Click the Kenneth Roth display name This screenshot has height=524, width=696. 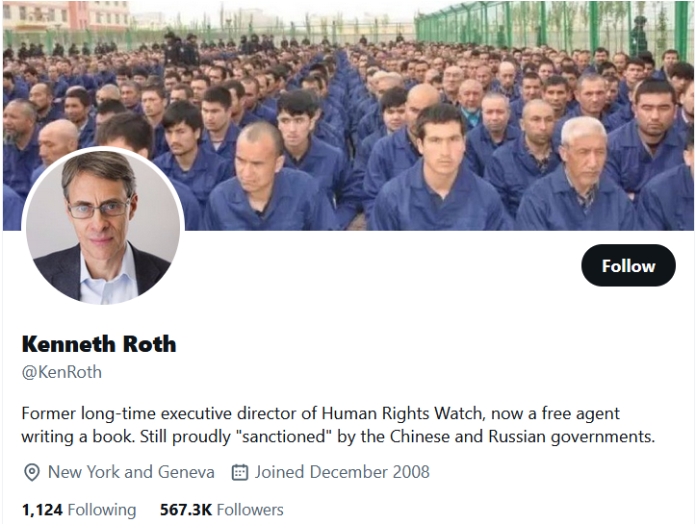coord(99,344)
